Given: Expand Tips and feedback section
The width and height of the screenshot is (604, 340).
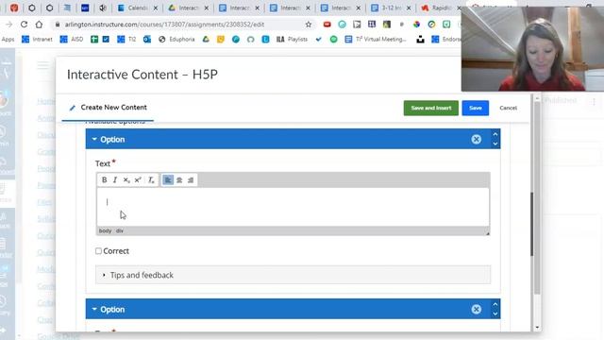Looking at the screenshot, I should pos(294,275).
